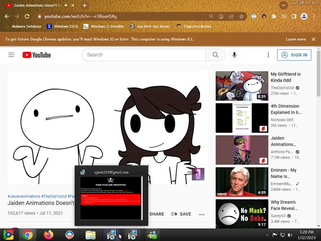
Task: Show hidden tray icons arrow
Action: [x=267, y=235]
